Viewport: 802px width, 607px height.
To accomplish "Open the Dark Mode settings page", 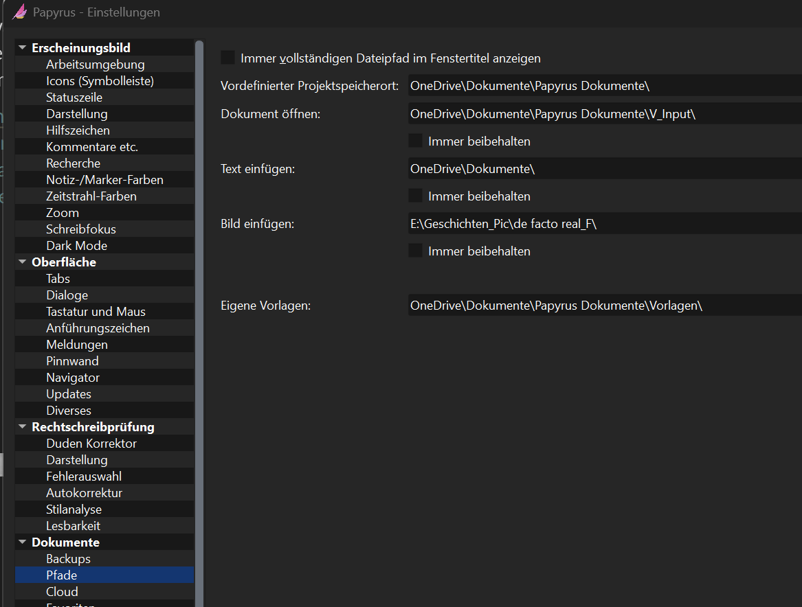I will click(x=76, y=246).
